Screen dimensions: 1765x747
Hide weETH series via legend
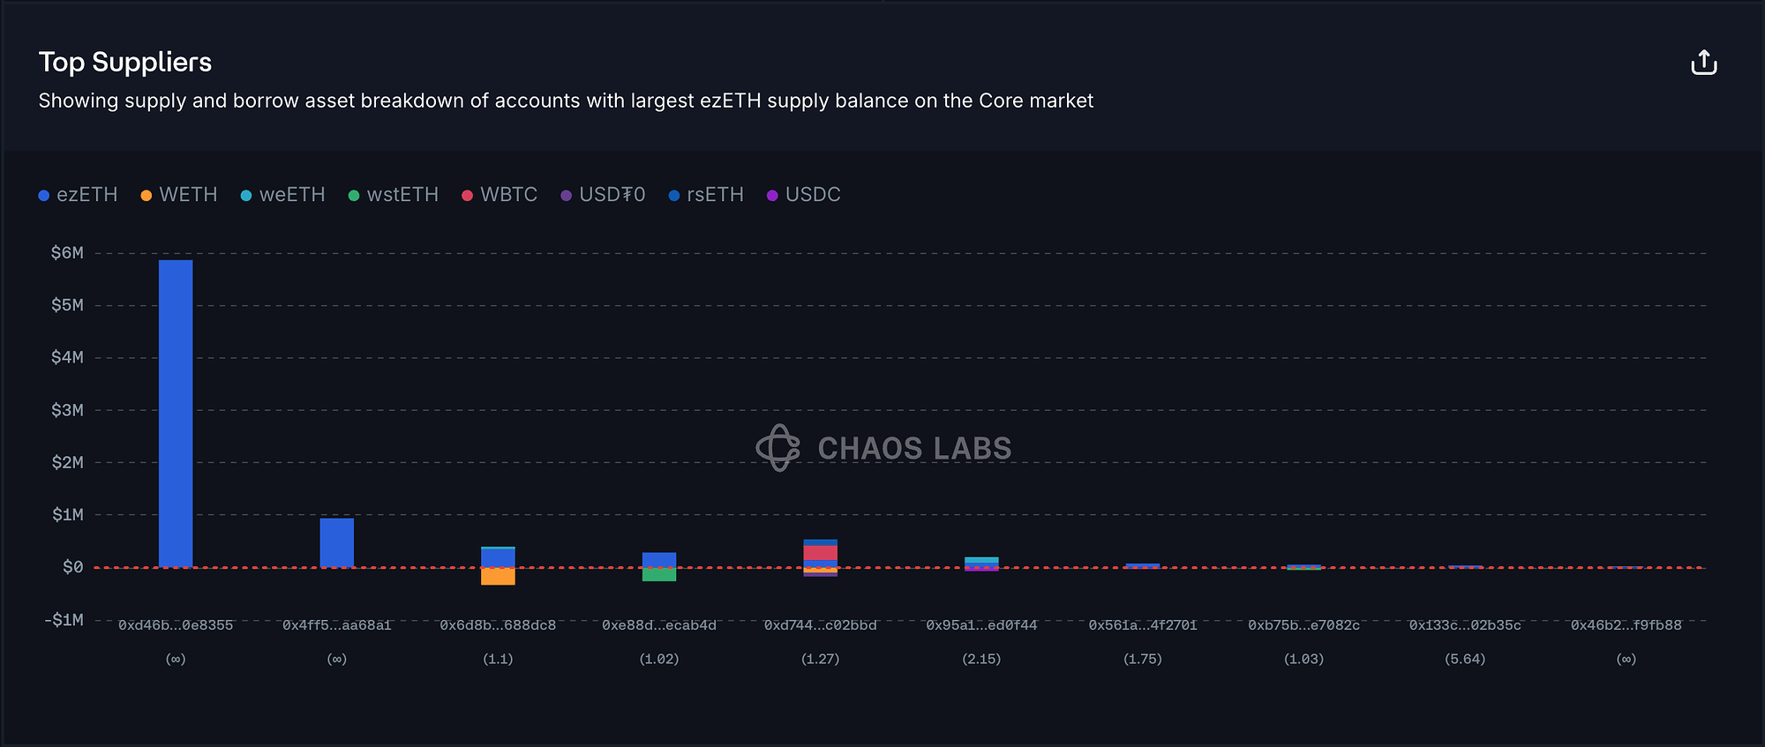click(282, 195)
